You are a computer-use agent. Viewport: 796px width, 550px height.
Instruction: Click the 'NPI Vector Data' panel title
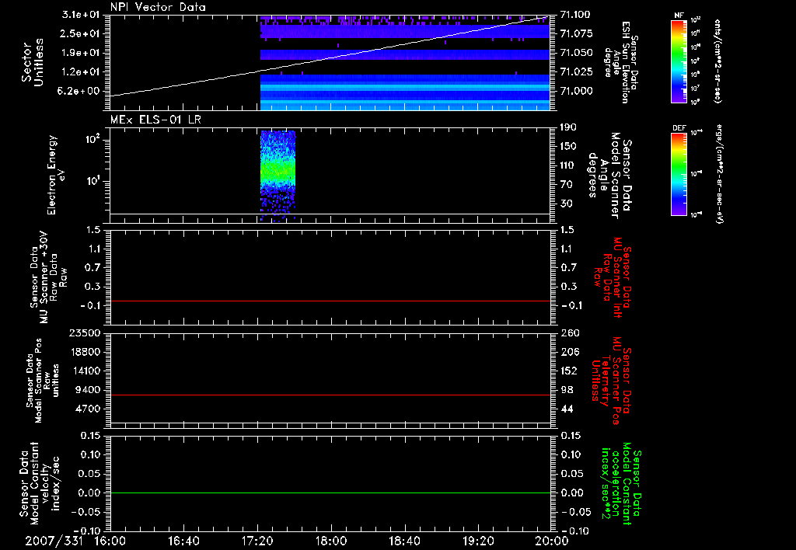(x=159, y=7)
